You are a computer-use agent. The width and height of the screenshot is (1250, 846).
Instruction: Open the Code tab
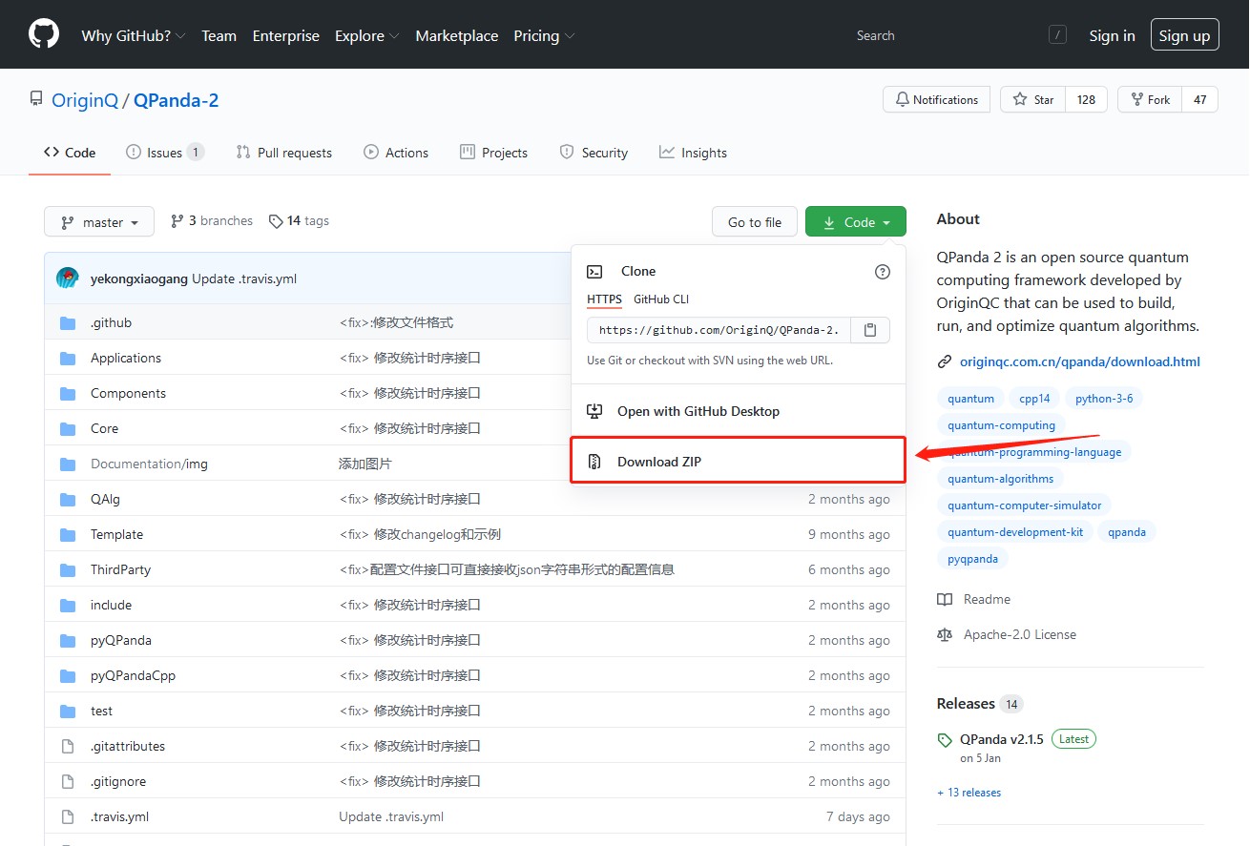[x=70, y=153]
